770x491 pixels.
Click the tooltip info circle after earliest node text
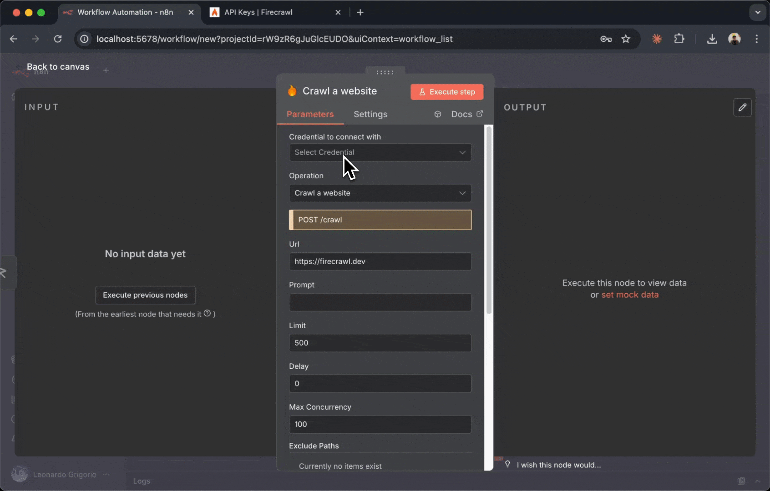tap(208, 313)
